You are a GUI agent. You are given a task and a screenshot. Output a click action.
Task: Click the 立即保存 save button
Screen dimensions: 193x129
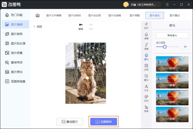104,122
